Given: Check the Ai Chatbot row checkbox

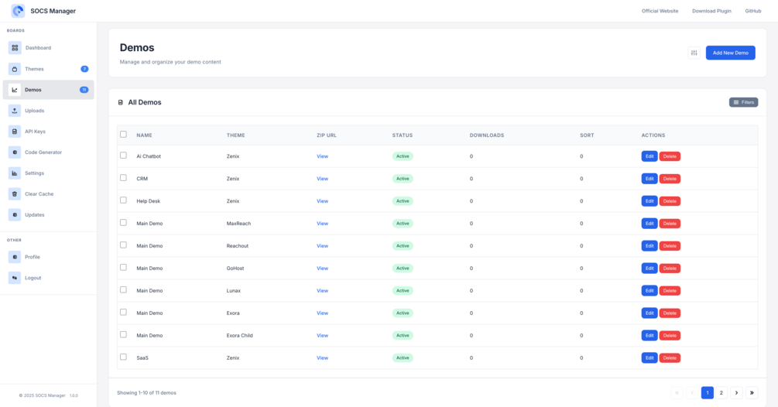Looking at the screenshot, I should pyautogui.click(x=123, y=156).
